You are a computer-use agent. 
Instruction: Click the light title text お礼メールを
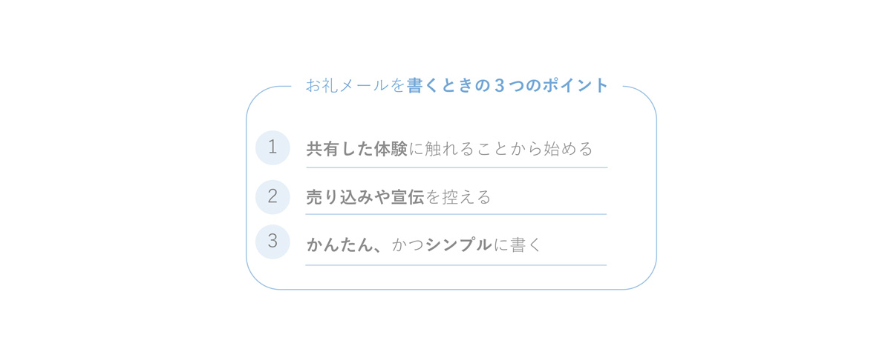click(x=356, y=85)
